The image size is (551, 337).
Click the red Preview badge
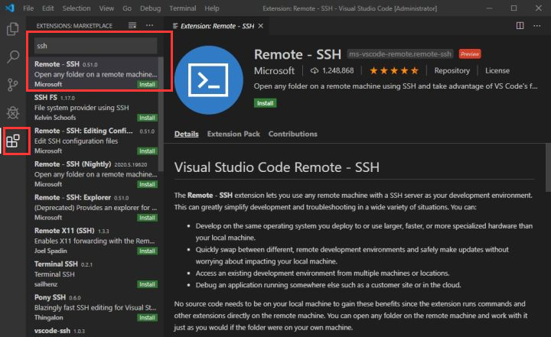click(x=470, y=54)
